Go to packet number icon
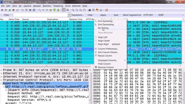 click(x=51, y=10)
